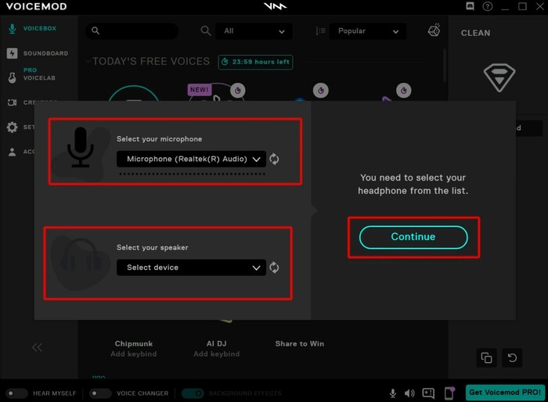This screenshot has width=548, height=402.
Task: Click the random voice dice icon
Action: click(x=434, y=31)
